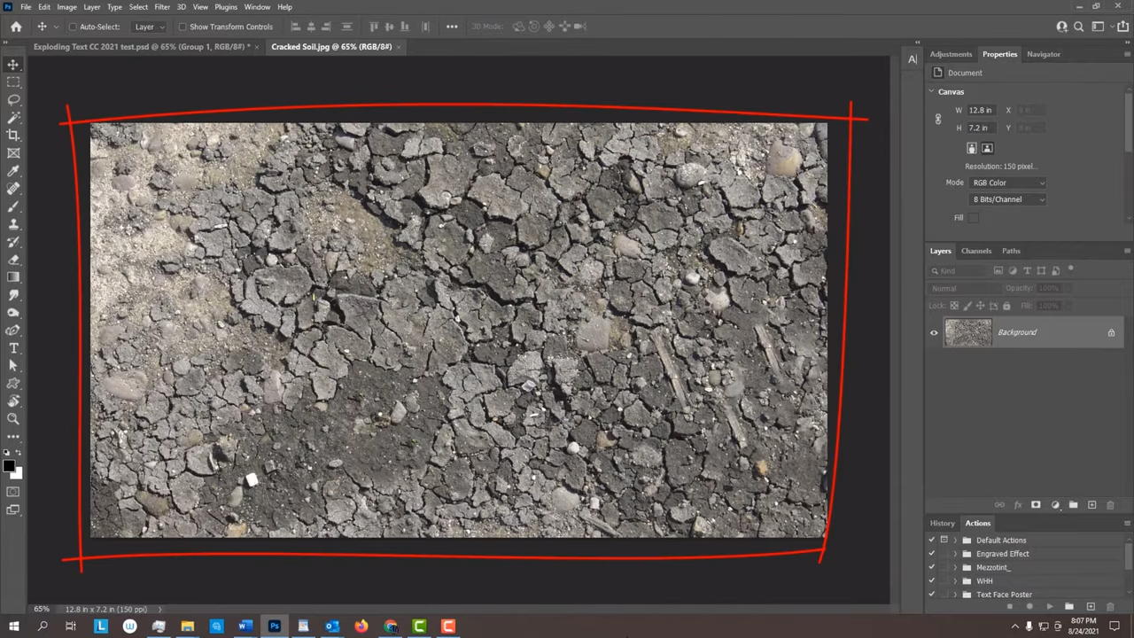Switch to the Channels tab
Screen dimensions: 1134x638
tap(976, 251)
